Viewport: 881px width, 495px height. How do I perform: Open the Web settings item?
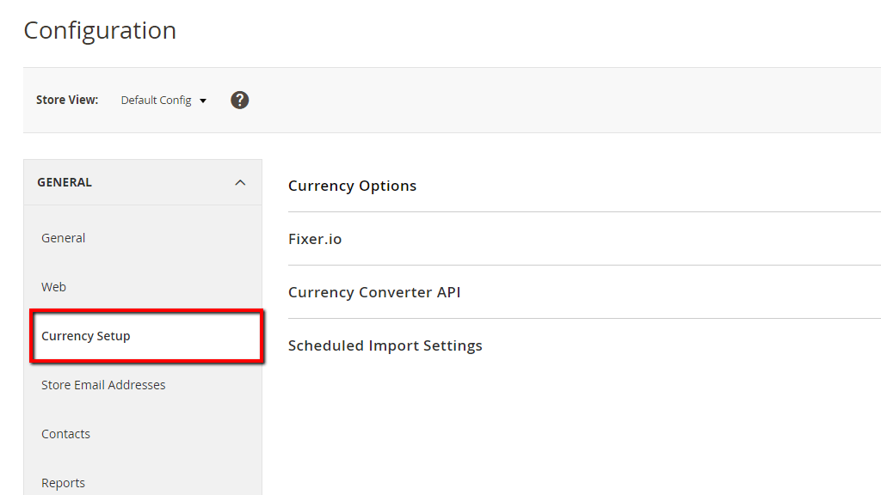point(53,287)
